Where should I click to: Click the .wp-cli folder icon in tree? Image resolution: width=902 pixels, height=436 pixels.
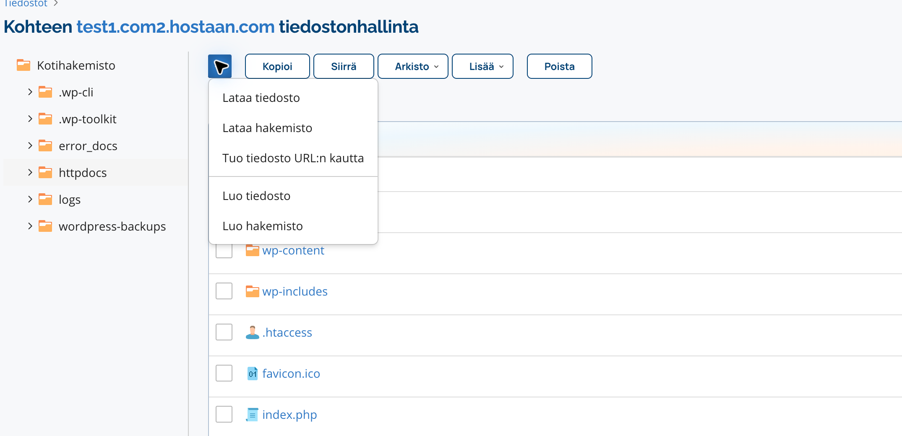coord(45,92)
